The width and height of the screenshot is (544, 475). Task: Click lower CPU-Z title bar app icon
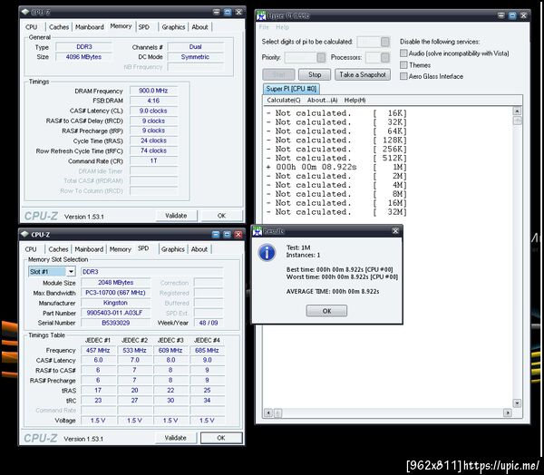coord(24,234)
